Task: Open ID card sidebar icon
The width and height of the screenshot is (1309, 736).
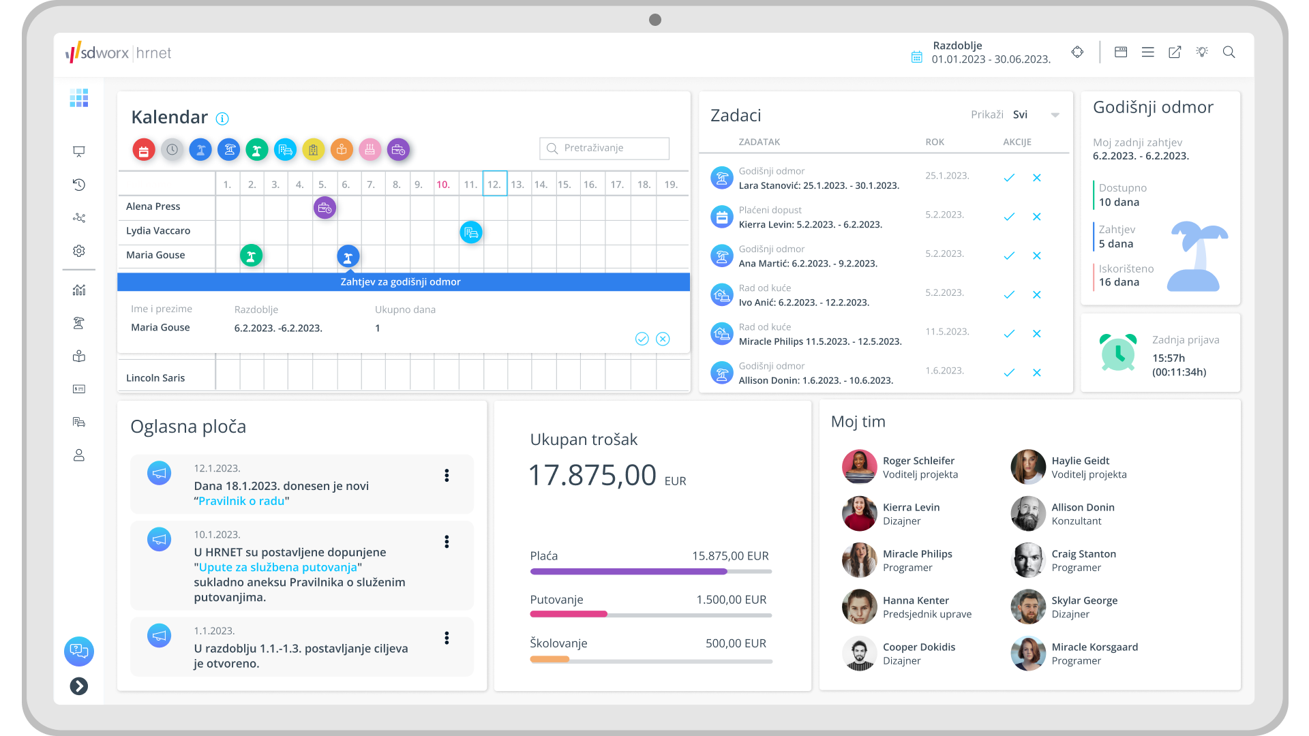Action: coord(79,389)
